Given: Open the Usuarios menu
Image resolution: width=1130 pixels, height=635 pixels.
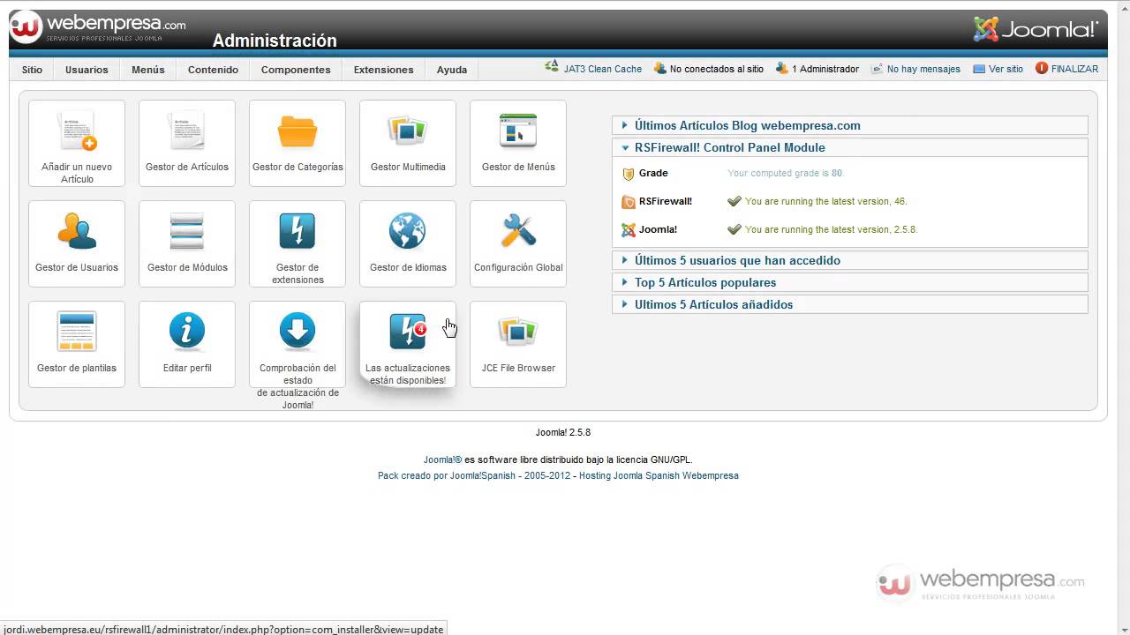Looking at the screenshot, I should pos(87,70).
